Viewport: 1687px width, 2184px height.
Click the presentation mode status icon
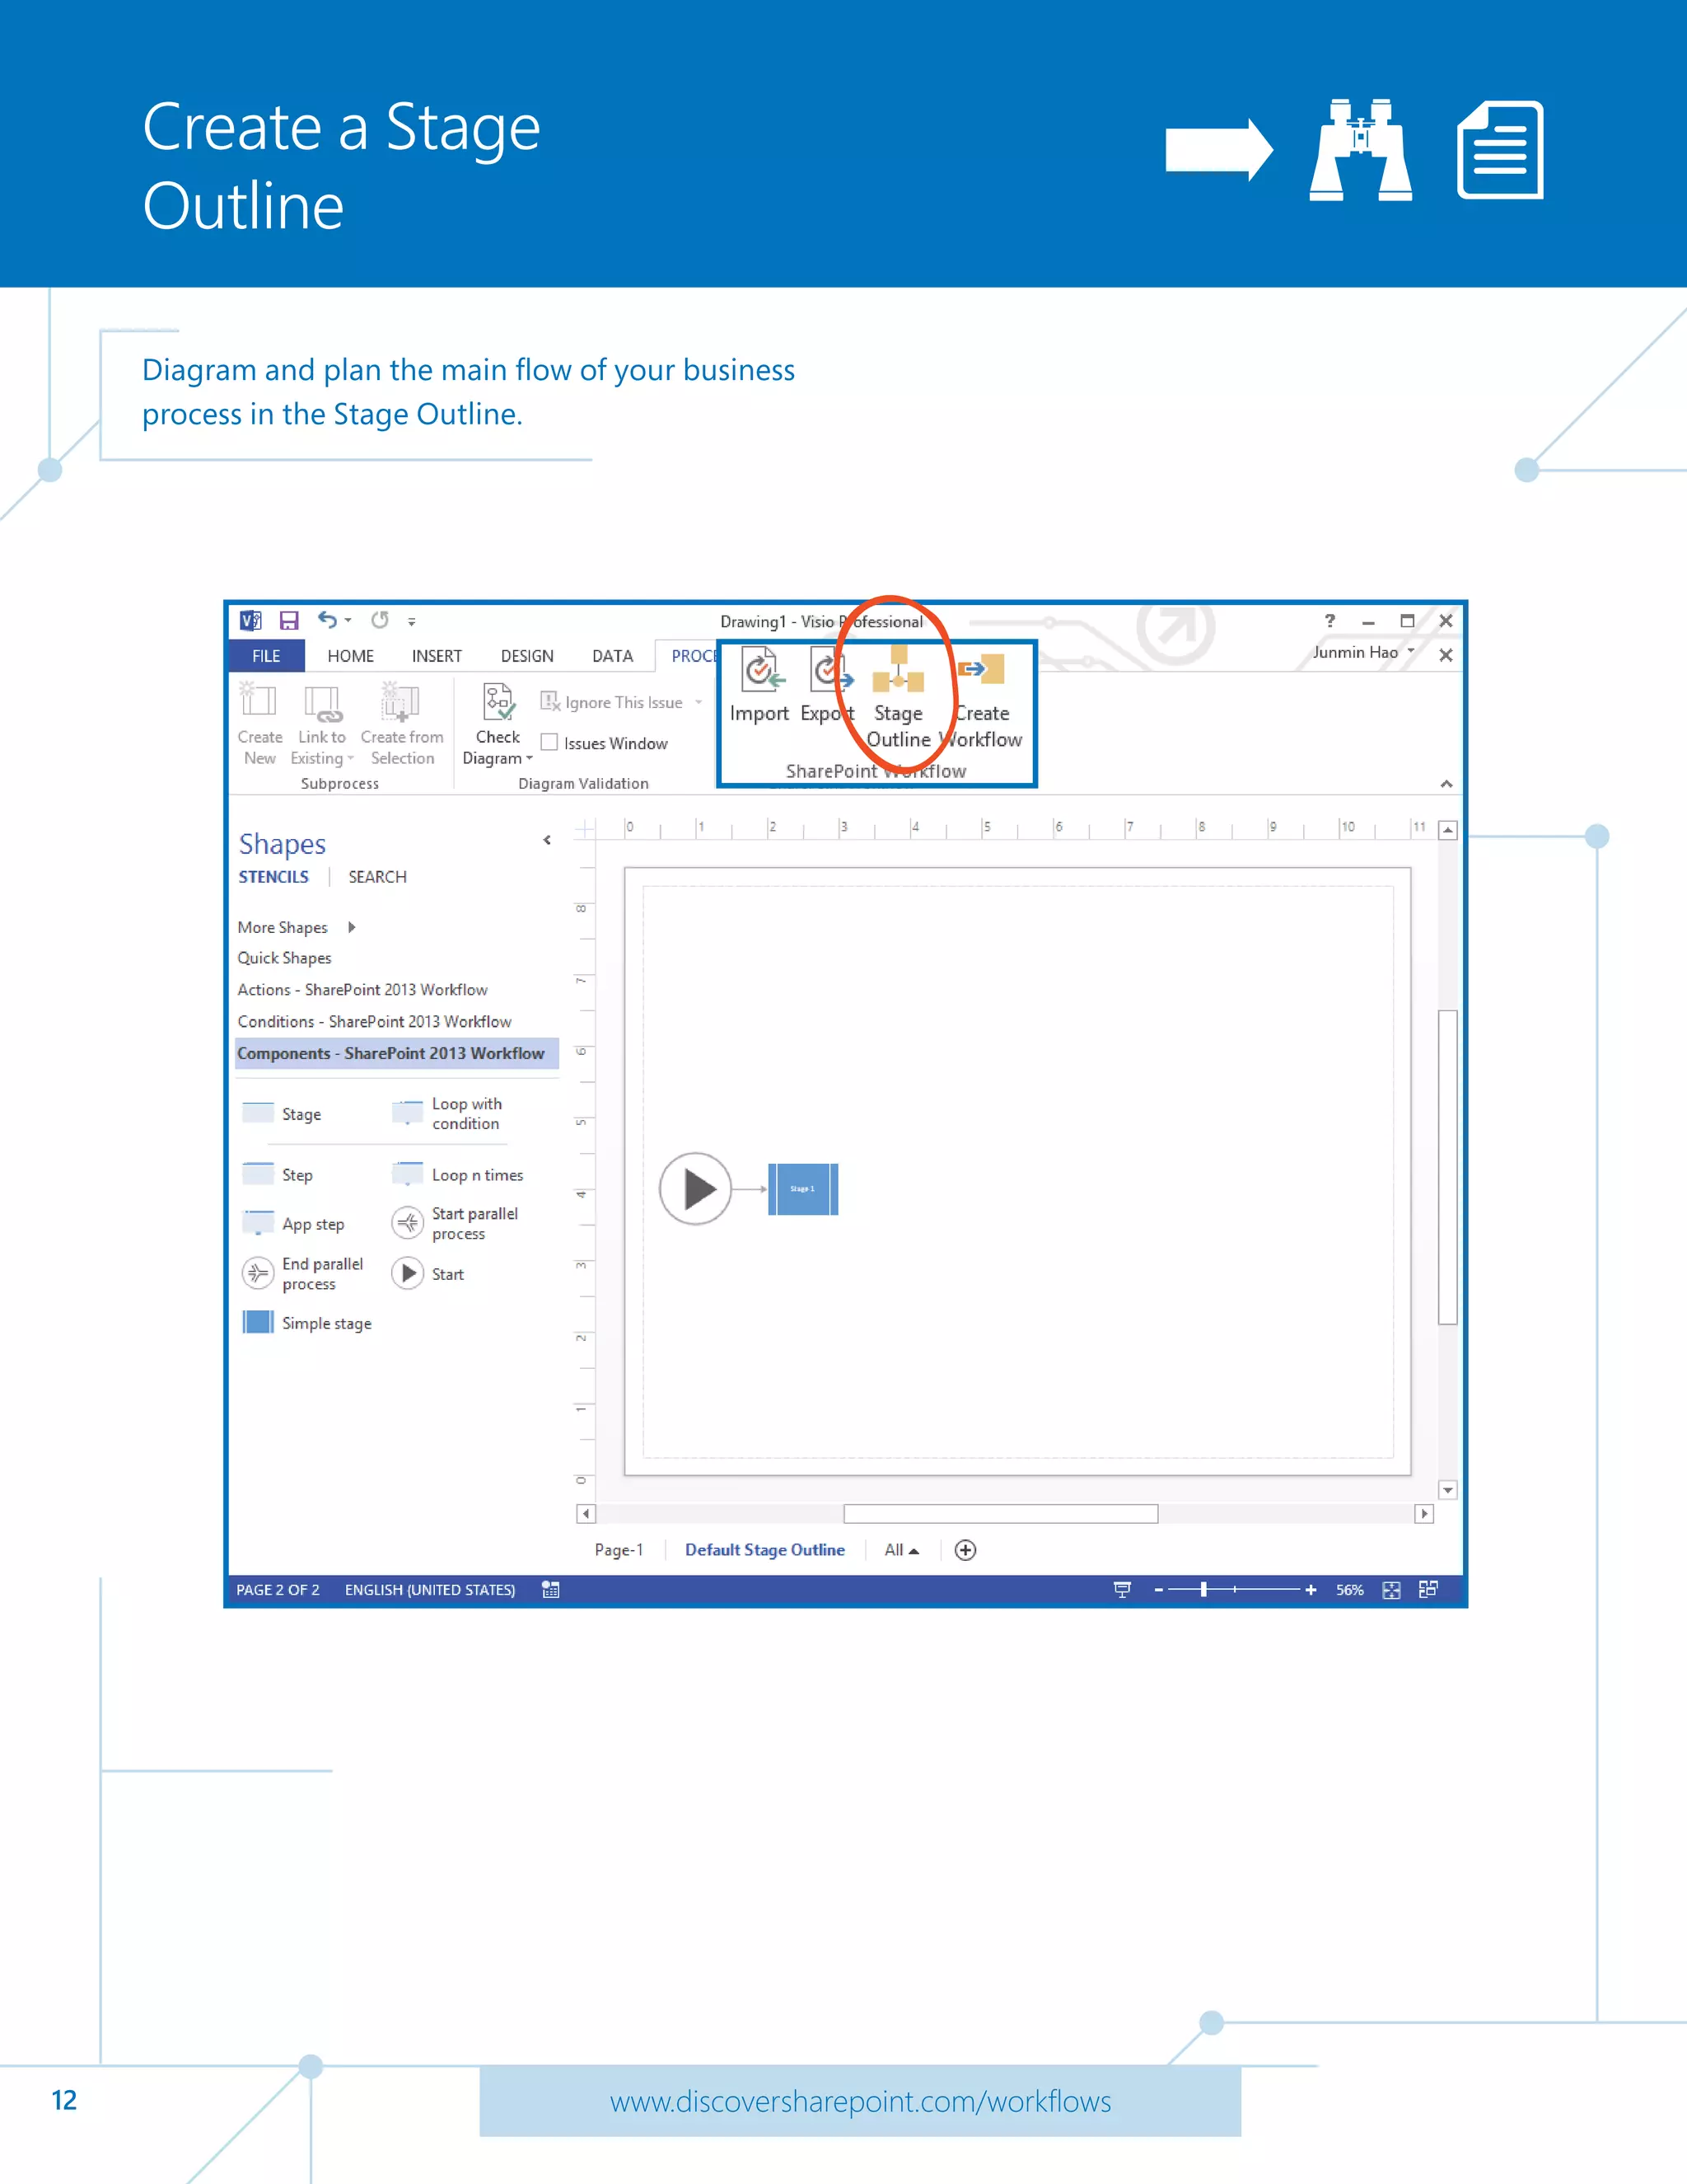point(1123,1590)
